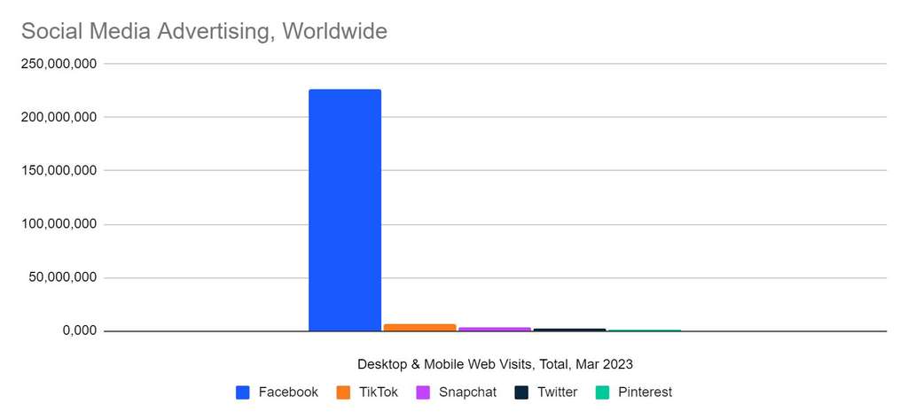Screen dimensions: 908x420
Task: Click the dark Twitter legend swatch
Action: [x=523, y=393]
